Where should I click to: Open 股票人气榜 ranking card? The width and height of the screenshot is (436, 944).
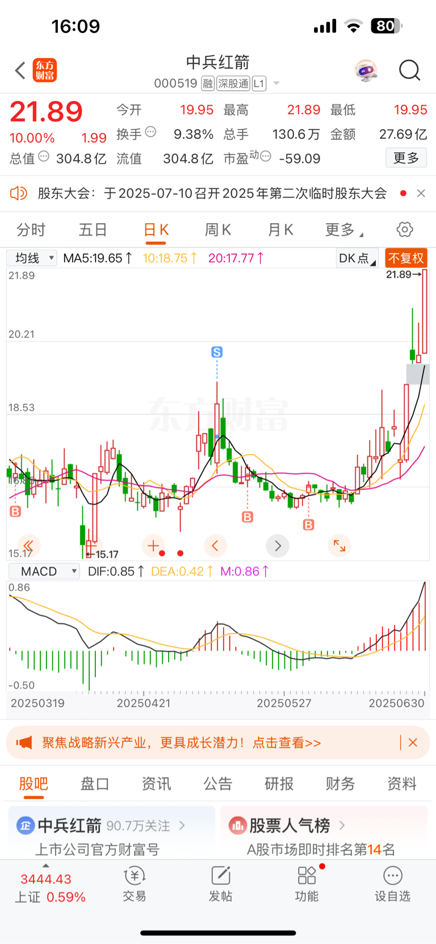point(324,833)
